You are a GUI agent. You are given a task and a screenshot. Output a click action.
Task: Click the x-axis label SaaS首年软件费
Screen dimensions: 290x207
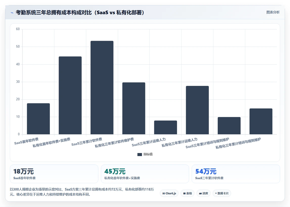coord(27,141)
